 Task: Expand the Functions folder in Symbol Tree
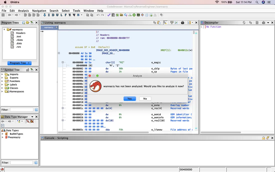[2, 81]
